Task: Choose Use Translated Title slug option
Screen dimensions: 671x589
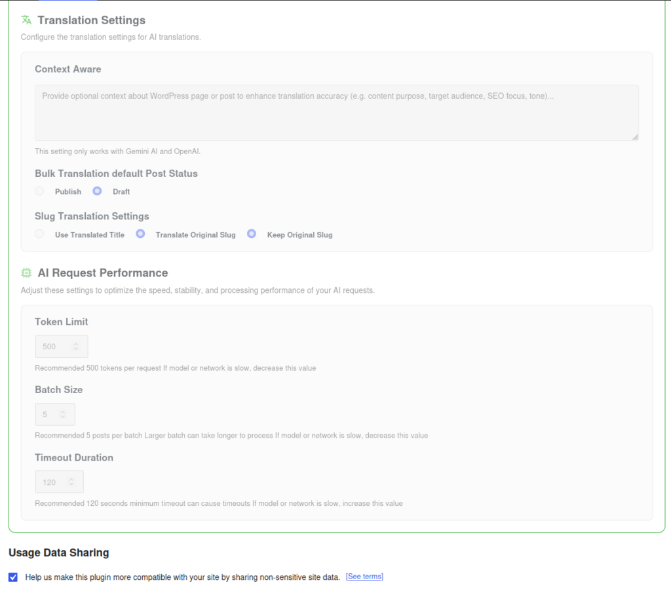Action: [39, 234]
